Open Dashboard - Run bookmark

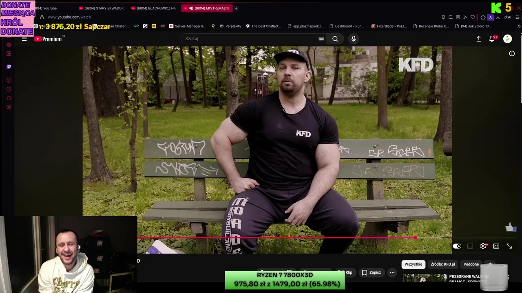click(347, 26)
